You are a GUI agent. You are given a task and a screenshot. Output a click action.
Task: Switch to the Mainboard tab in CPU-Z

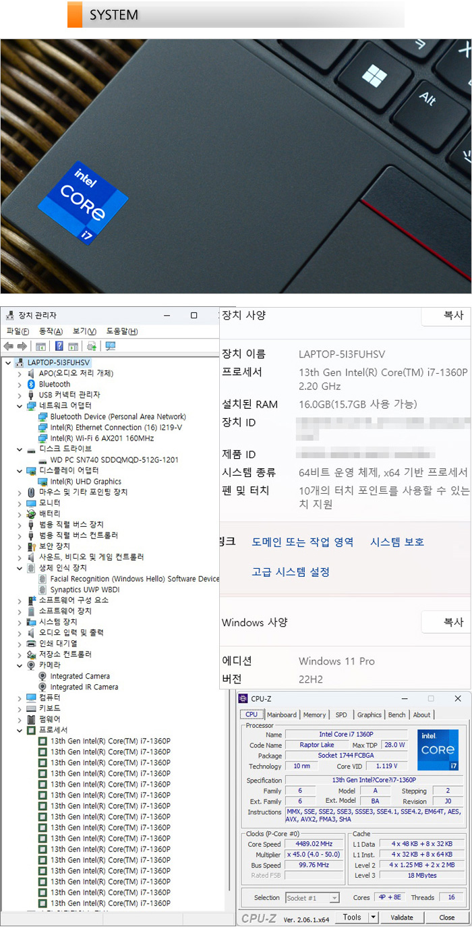coord(281,714)
